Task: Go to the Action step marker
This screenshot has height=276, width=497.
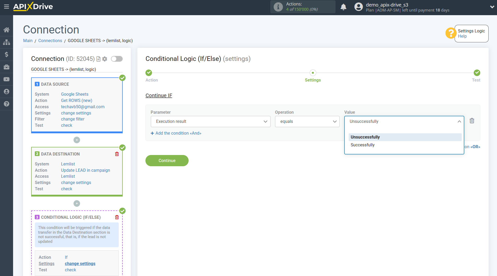Action: [x=149, y=73]
